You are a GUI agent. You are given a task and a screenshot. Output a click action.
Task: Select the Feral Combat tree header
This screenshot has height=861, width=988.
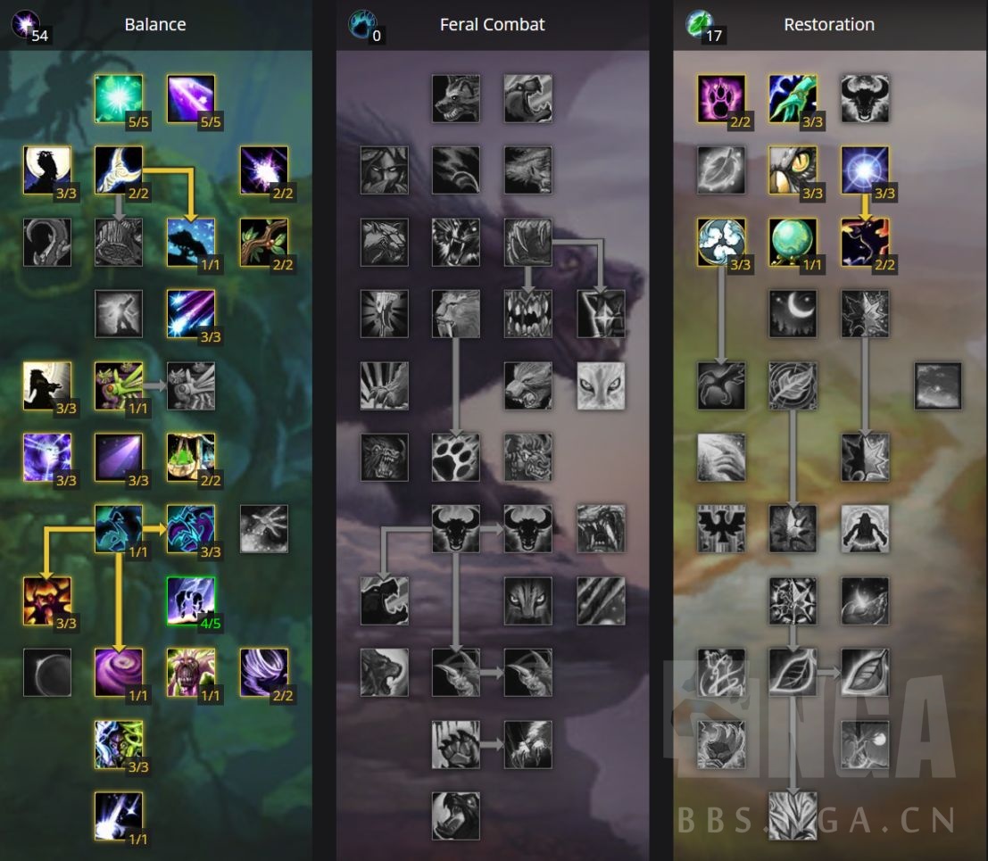pos(492,25)
